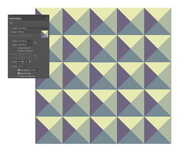Toggle the width-height proportion link icon
The height and width of the screenshot is (153, 188).
pyautogui.click(x=35, y=43)
